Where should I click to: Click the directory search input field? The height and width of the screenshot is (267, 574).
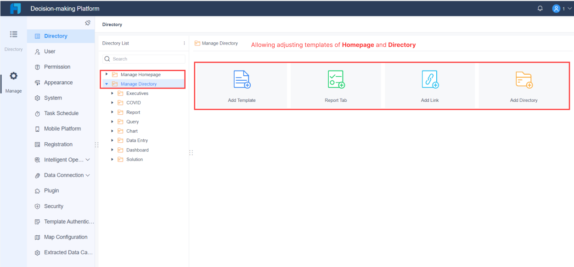pyautogui.click(x=145, y=59)
